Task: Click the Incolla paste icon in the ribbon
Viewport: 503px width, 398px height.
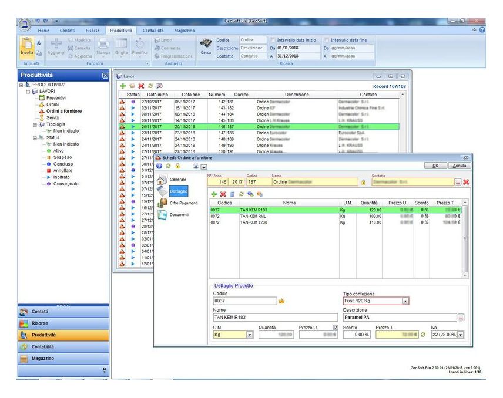Action: [27, 43]
